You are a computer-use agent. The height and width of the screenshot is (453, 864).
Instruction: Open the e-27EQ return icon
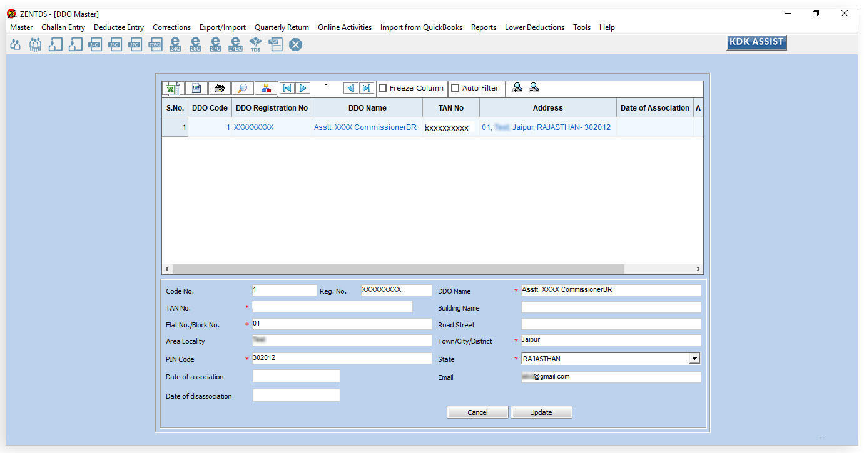point(235,44)
